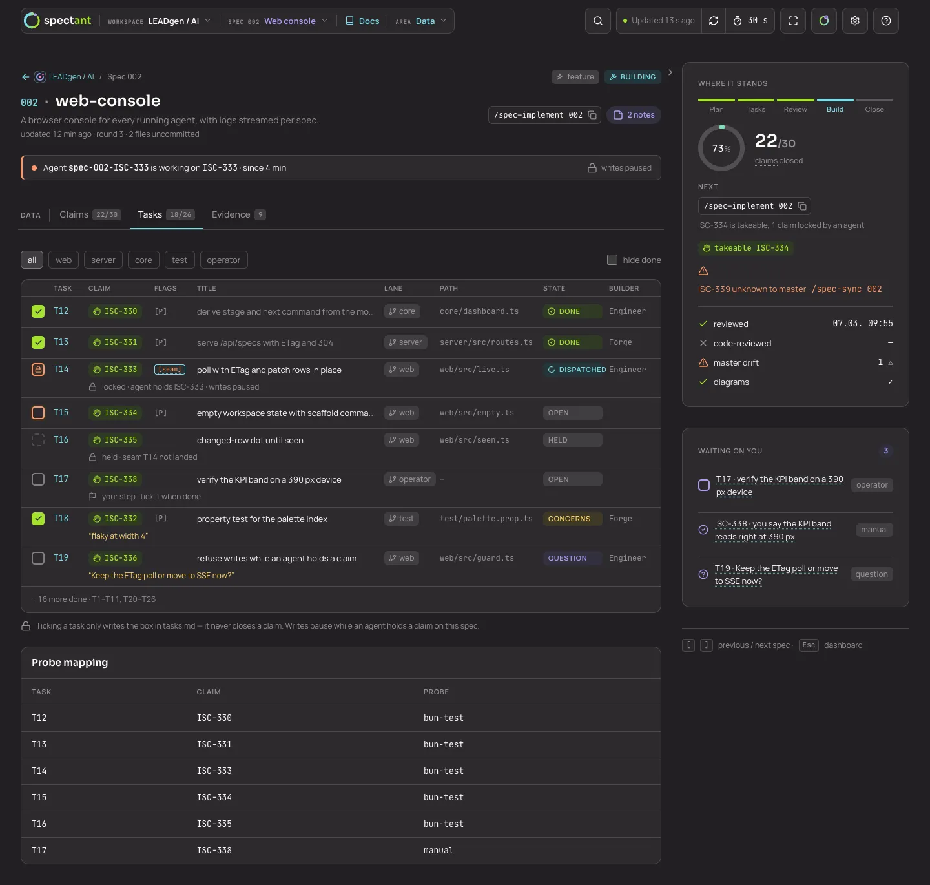The image size is (930, 885).
Task: Click the BUILDING status badge
Action: [632, 77]
